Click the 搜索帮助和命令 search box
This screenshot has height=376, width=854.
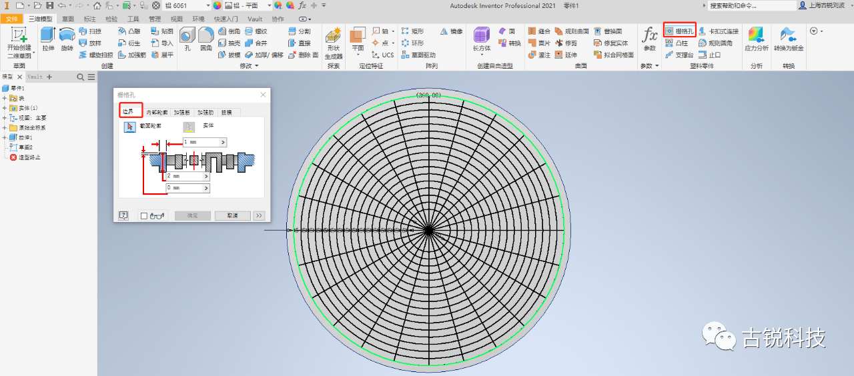[x=751, y=5]
